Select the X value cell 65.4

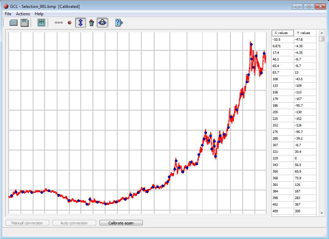283,66
